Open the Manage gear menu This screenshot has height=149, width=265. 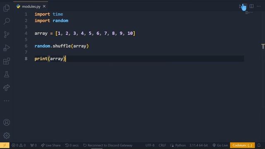(x=7, y=135)
